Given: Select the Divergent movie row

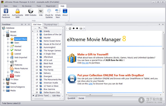Looking at the screenshot, I should [x=47, y=76].
